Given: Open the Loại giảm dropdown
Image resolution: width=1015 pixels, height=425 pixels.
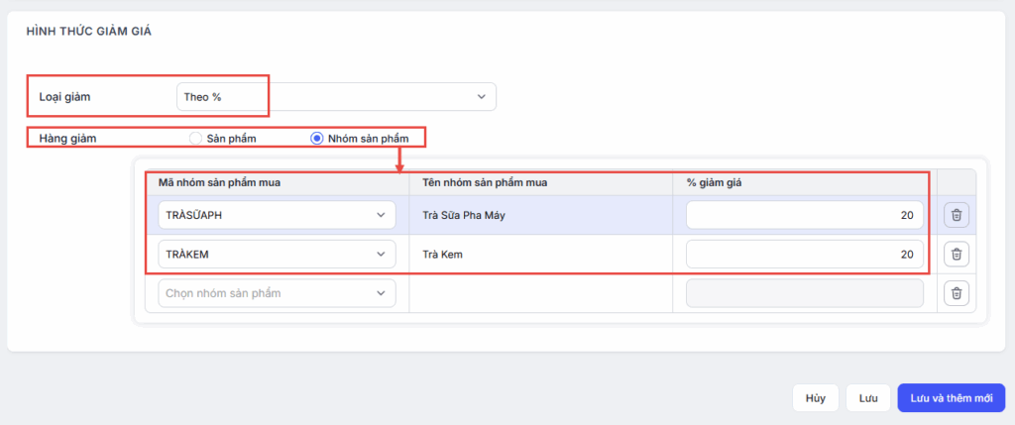Looking at the screenshot, I should click(x=335, y=97).
